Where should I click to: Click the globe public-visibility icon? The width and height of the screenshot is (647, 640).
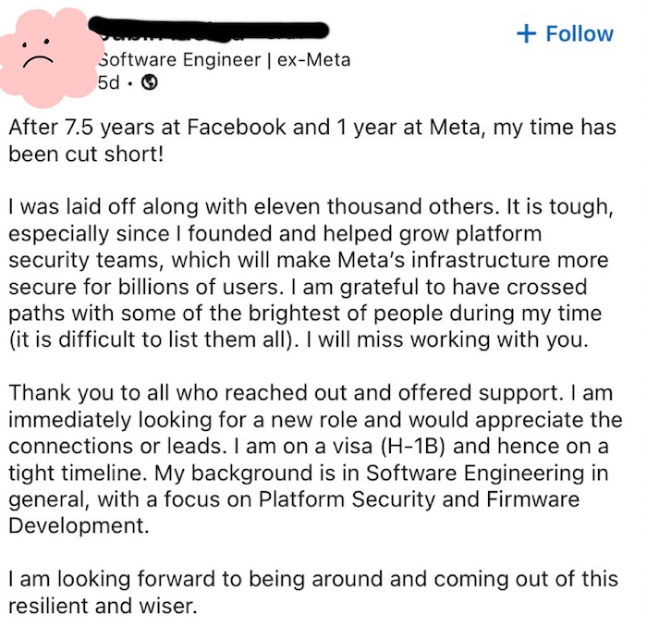pyautogui.click(x=150, y=82)
